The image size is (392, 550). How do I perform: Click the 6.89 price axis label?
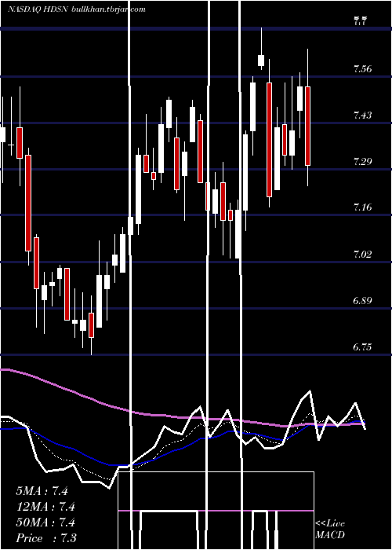click(x=362, y=301)
